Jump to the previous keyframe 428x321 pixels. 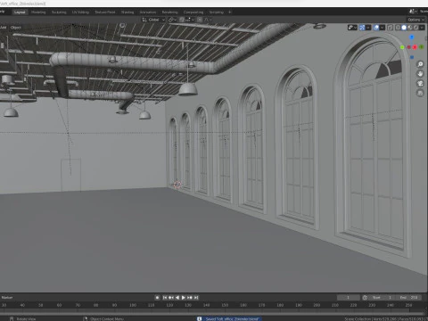click(171, 297)
